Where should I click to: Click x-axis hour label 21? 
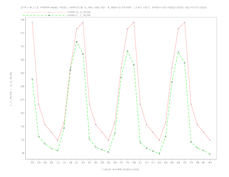77,163
